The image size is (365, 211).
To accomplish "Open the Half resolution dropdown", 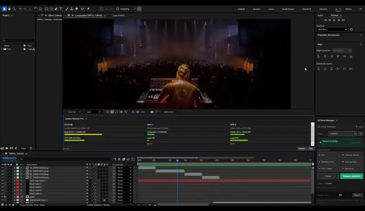I will (x=93, y=112).
